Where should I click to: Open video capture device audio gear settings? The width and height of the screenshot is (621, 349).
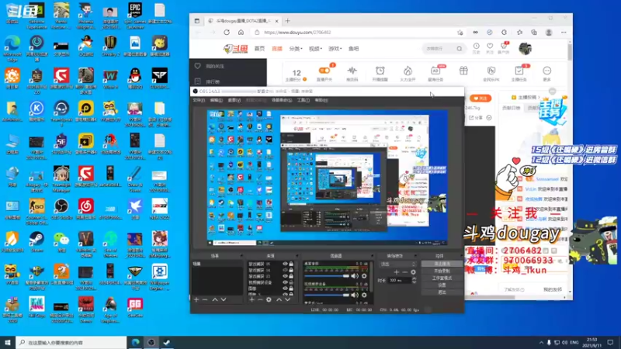(364, 295)
